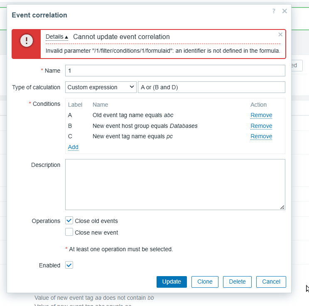Clone this event correlation
Viewport: 309px width, 306px height.
[x=205, y=282]
